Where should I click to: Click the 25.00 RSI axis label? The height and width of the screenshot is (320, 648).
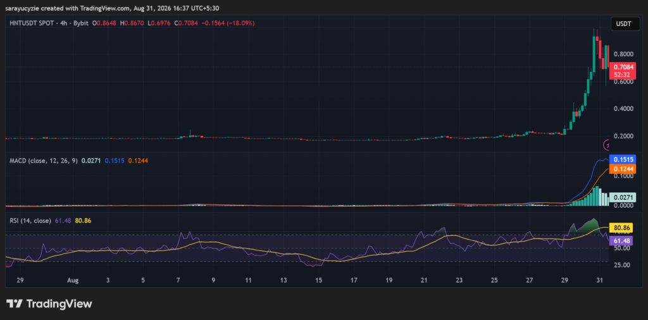[x=621, y=265]
